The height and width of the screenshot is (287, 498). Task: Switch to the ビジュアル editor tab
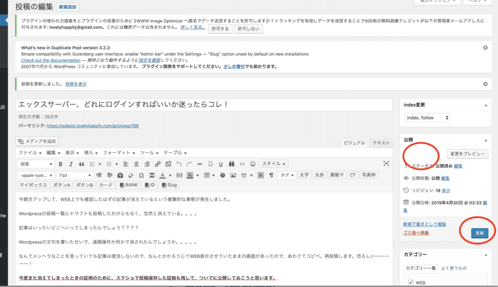pyautogui.click(x=354, y=143)
